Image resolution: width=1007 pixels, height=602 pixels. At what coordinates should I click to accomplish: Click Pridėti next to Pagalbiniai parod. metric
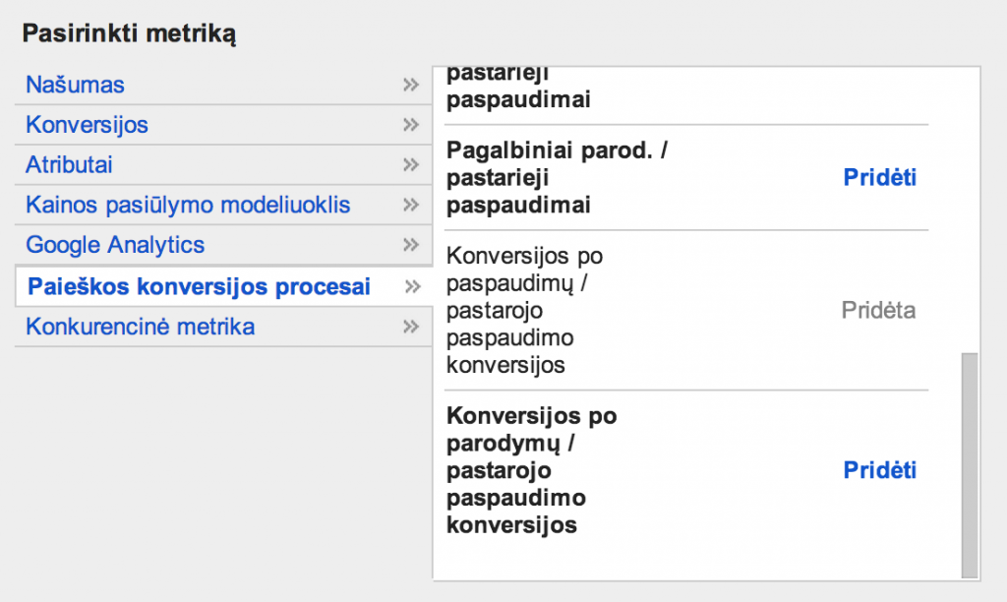pos(878,178)
